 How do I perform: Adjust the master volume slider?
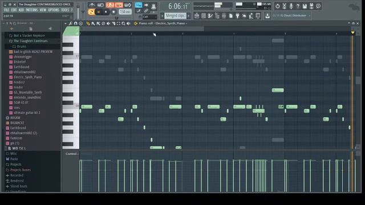click(x=78, y=11)
